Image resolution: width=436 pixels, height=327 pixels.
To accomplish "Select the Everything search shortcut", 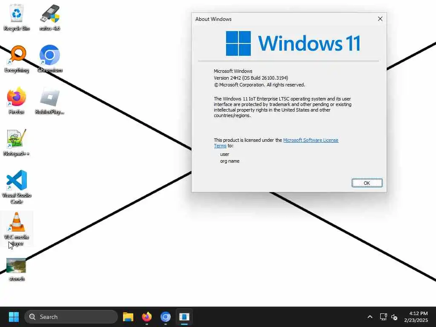I will click(x=17, y=59).
